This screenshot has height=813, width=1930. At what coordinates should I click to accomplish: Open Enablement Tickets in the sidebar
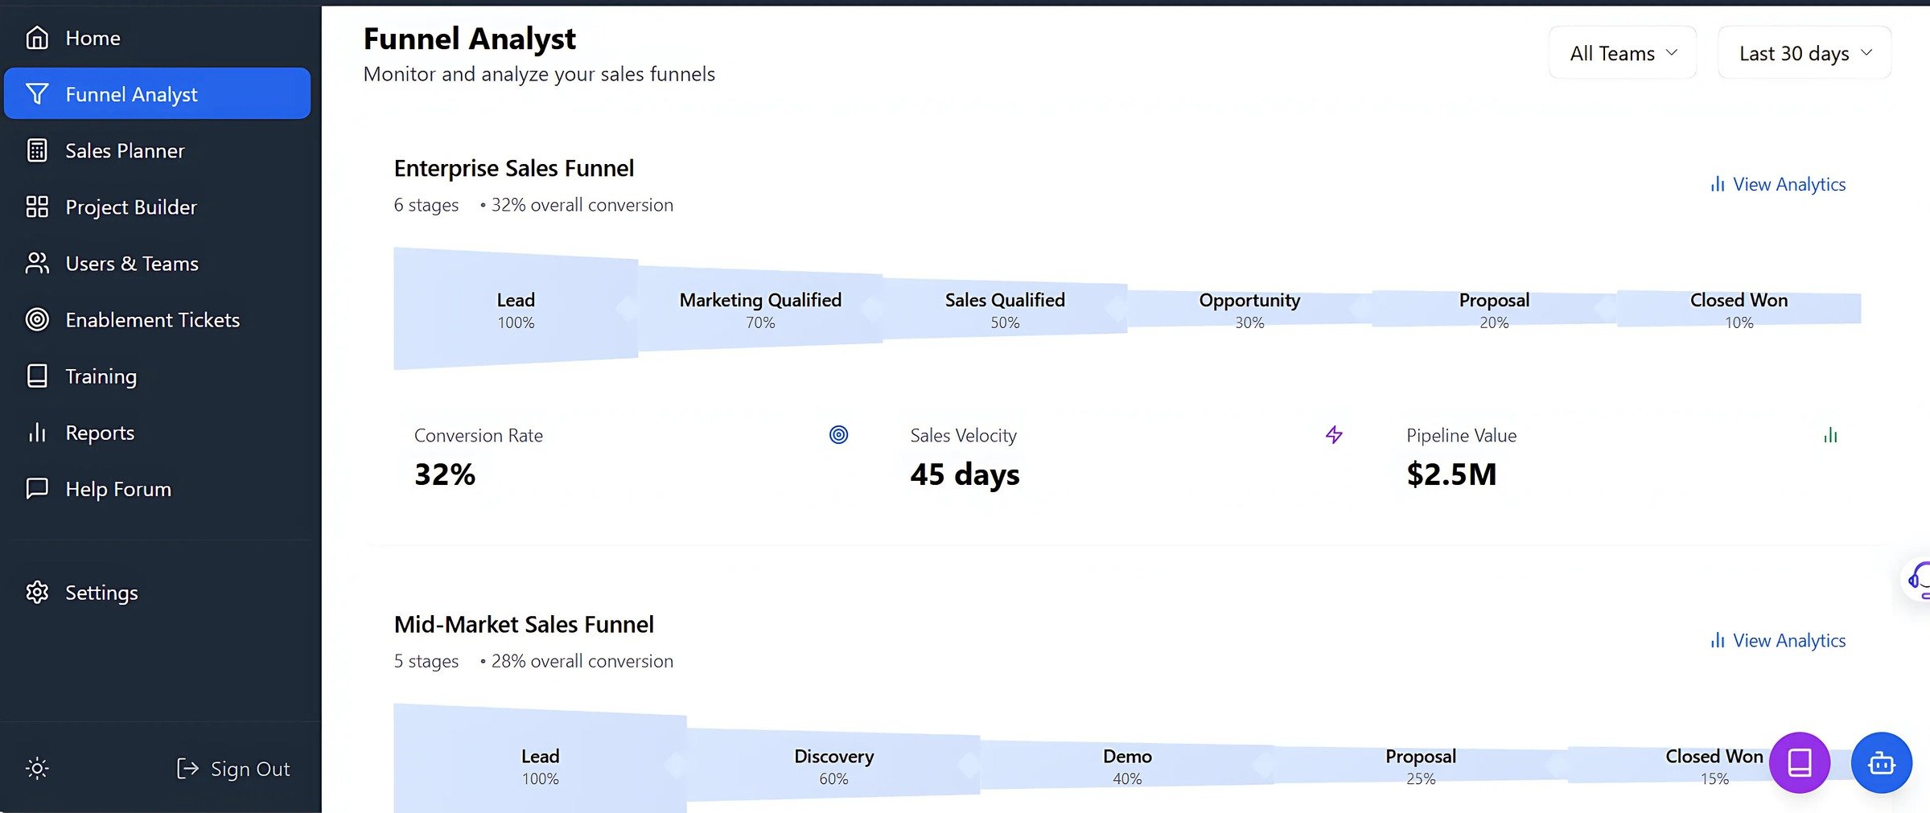(152, 319)
